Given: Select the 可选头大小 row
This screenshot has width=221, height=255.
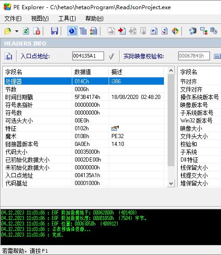Looking at the screenshot, I should click(84, 121).
